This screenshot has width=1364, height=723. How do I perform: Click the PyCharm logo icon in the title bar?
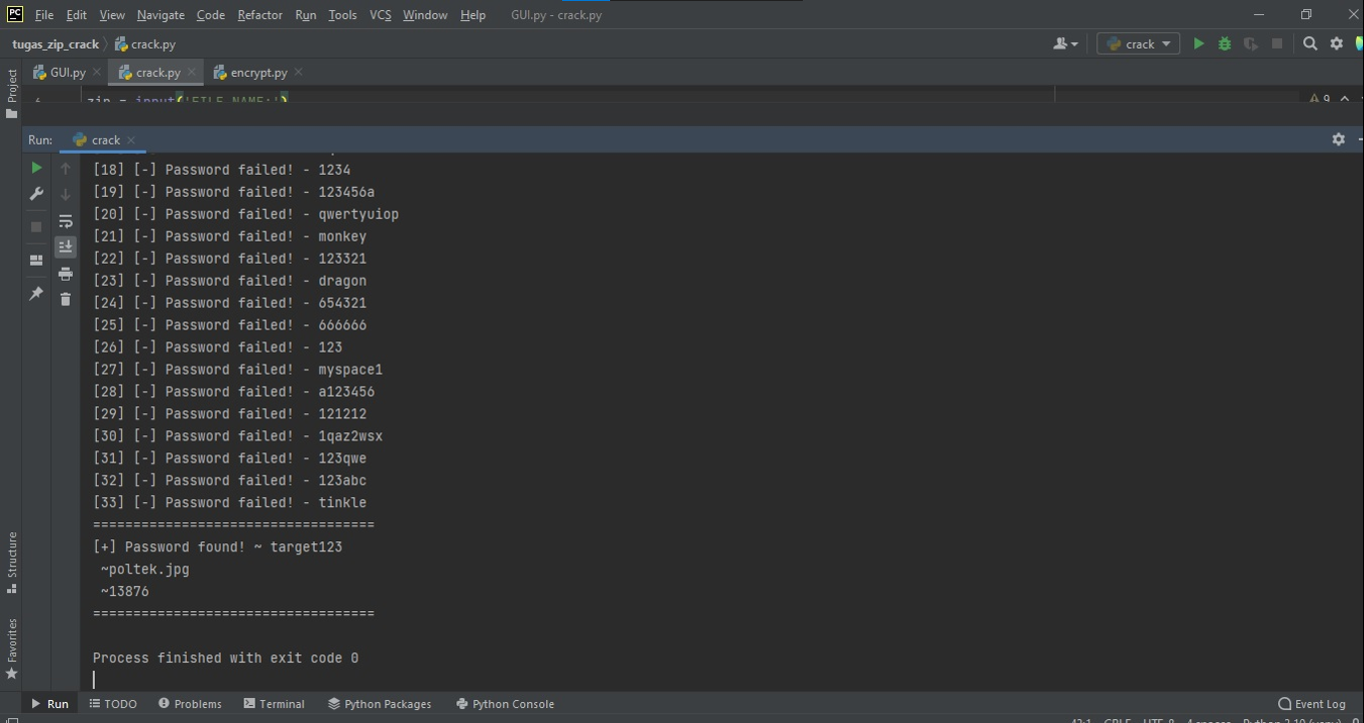coord(14,14)
